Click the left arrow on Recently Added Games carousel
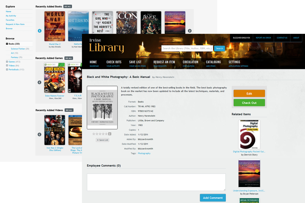This screenshot has width=305, height=203. pos(39,82)
